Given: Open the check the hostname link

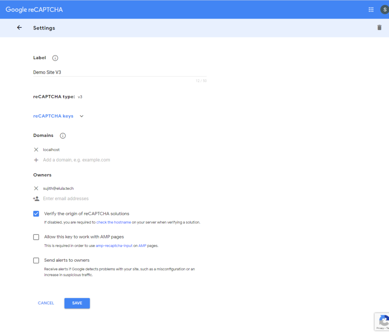Looking at the screenshot, I should coord(114,222).
